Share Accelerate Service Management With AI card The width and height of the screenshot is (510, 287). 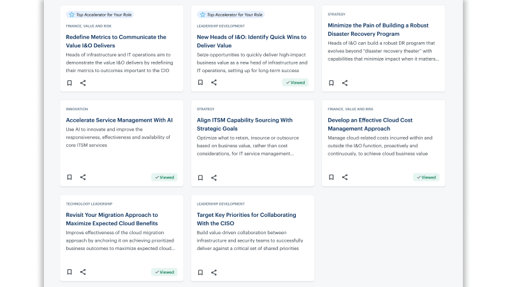pyautogui.click(x=83, y=177)
